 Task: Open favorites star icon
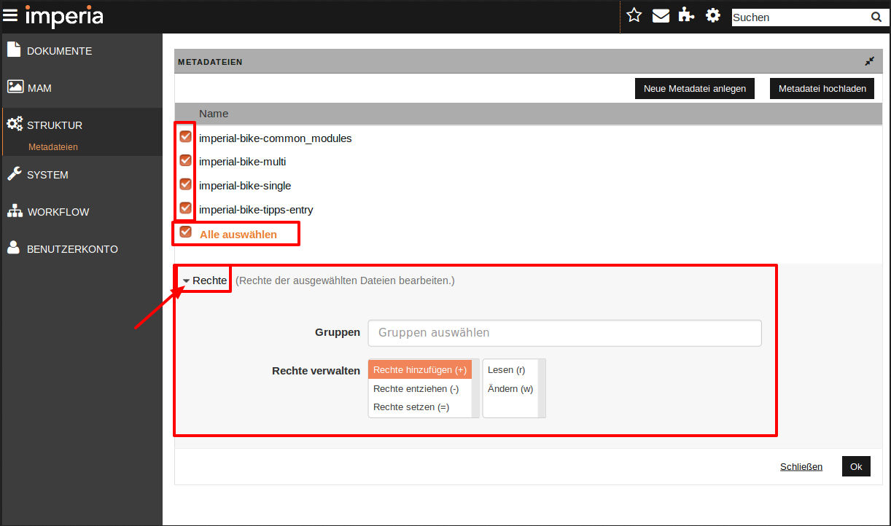[x=634, y=15]
